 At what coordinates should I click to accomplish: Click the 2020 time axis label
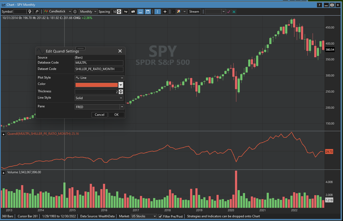231,210
